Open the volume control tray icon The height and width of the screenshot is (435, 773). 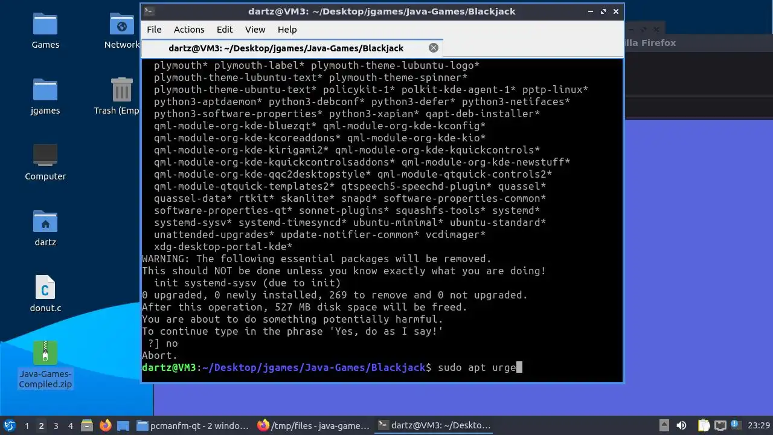(681, 425)
